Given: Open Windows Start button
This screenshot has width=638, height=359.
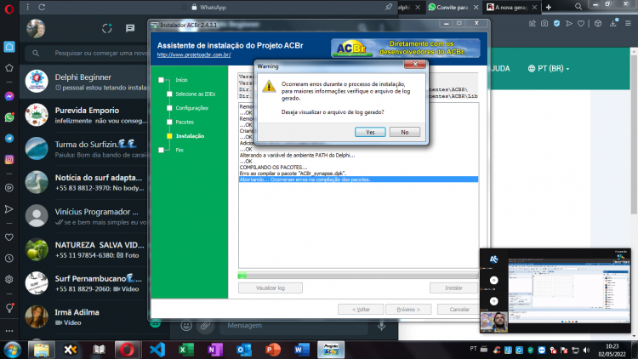Looking at the screenshot, I should [12, 350].
